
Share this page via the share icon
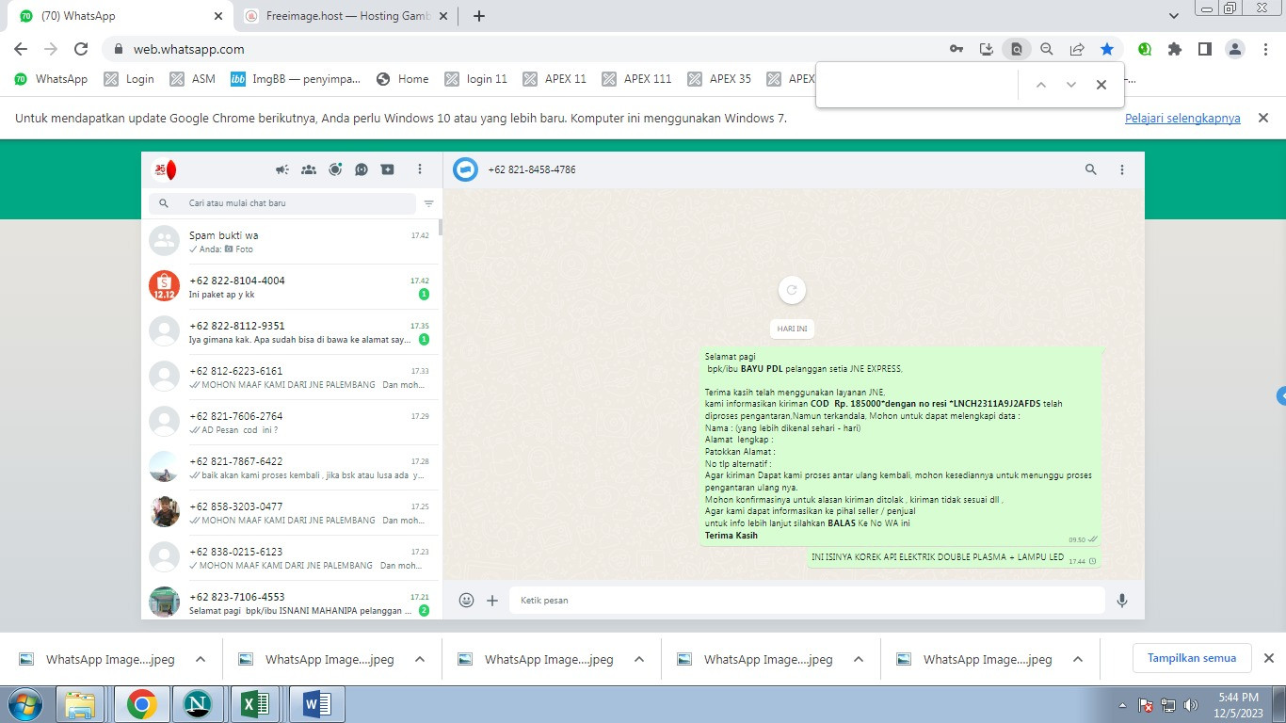click(1077, 49)
